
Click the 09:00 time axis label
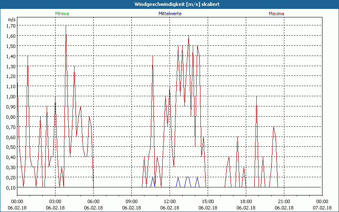[x=131, y=201]
